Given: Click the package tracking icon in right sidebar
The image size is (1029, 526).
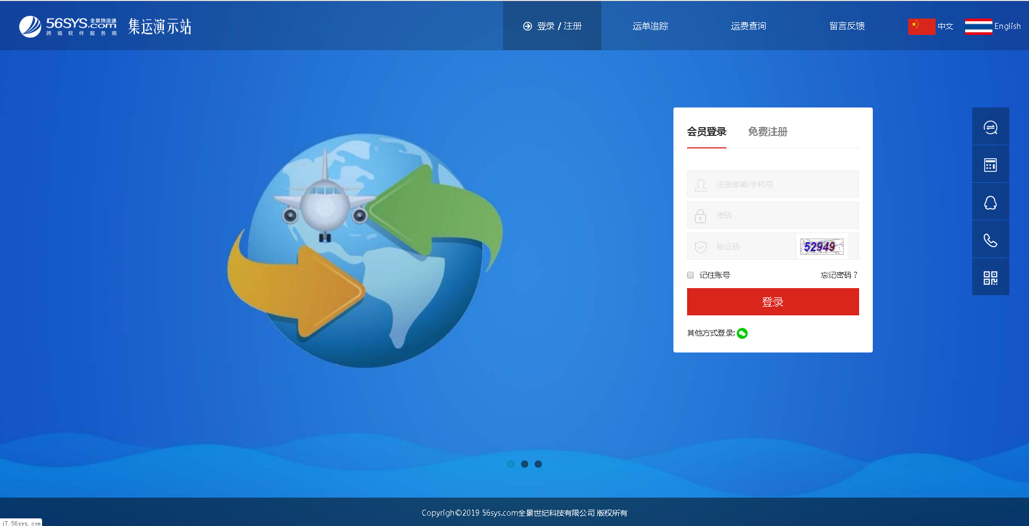Looking at the screenshot, I should pyautogui.click(x=990, y=126).
